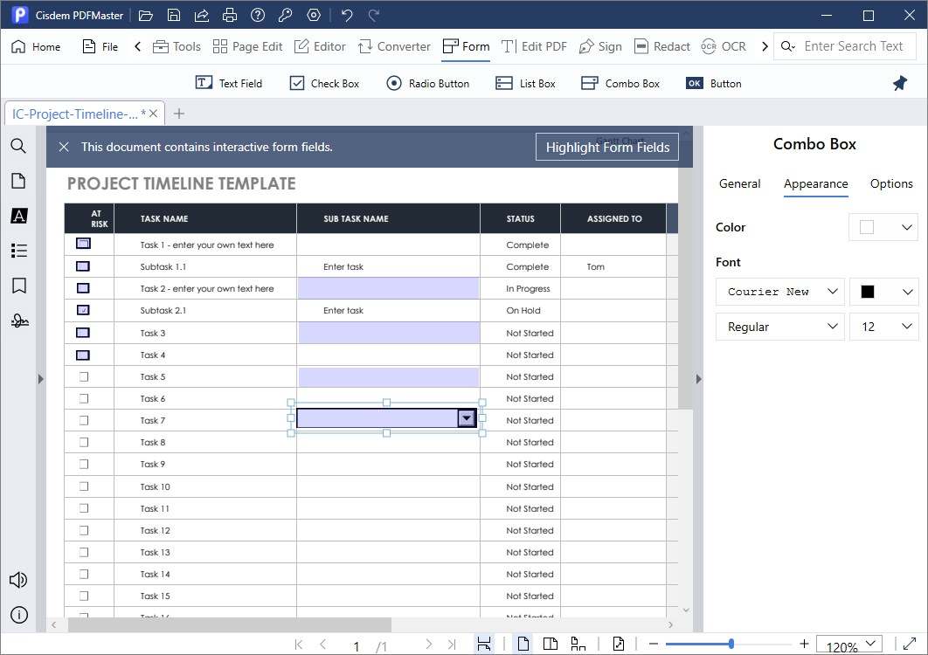The width and height of the screenshot is (928, 655).
Task: Check the At Risk box for Task 10
Action: [x=83, y=486]
